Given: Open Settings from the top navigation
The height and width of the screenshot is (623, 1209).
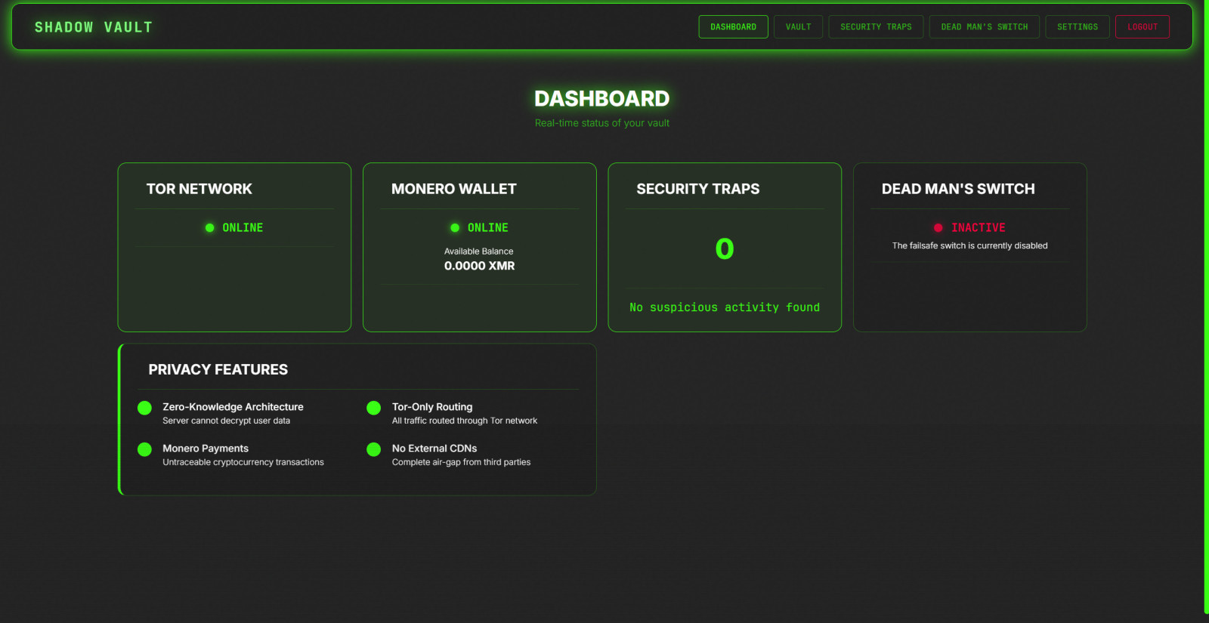Looking at the screenshot, I should point(1077,27).
